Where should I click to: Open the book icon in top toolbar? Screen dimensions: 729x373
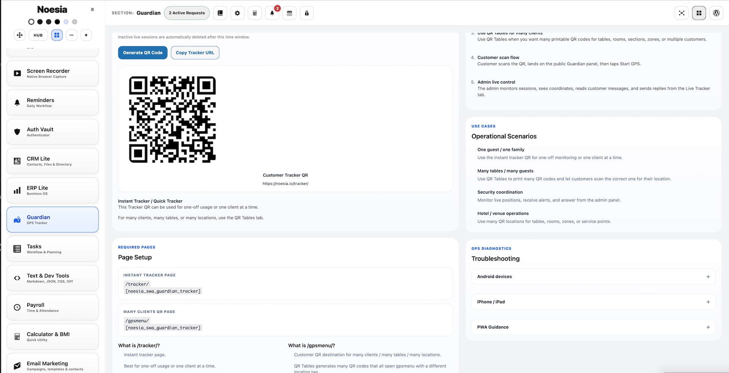(x=220, y=13)
